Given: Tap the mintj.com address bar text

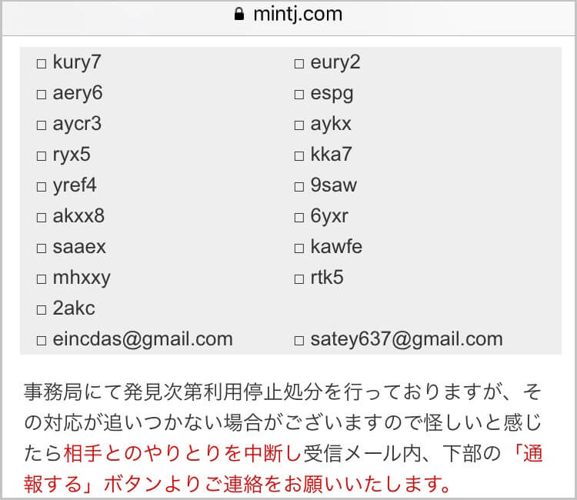Looking at the screenshot, I should (297, 15).
